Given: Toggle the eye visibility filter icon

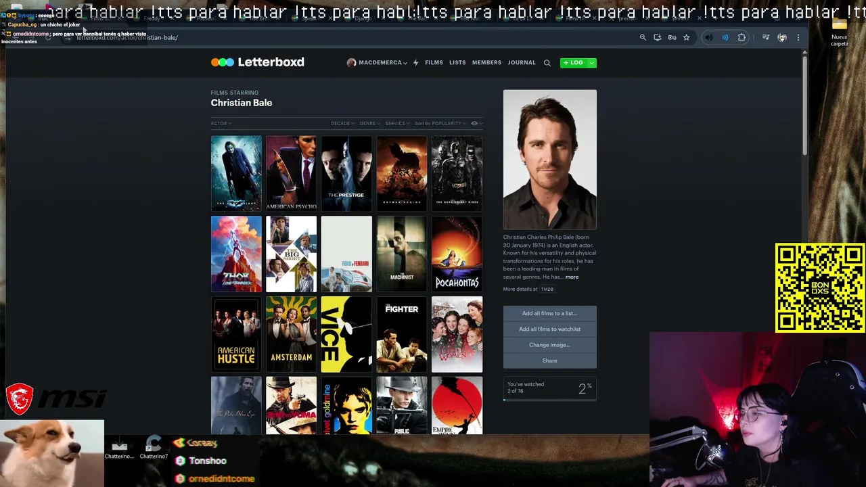Looking at the screenshot, I should coord(474,124).
